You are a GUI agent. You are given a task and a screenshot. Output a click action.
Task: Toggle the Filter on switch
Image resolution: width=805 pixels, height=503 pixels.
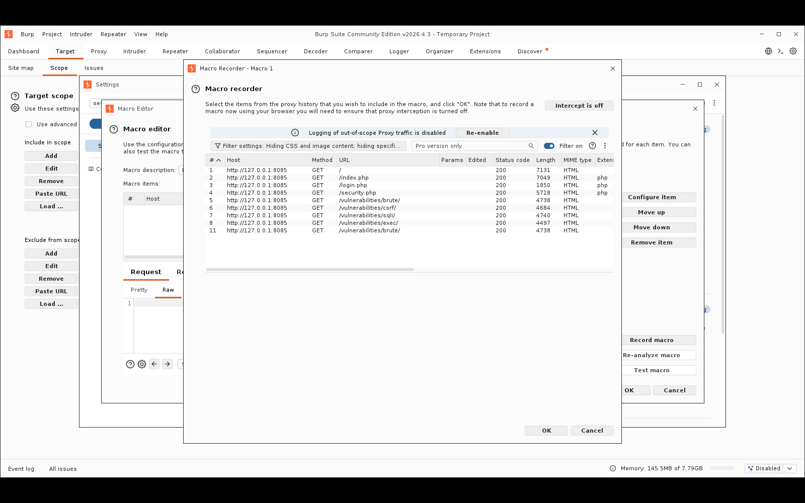coord(549,146)
